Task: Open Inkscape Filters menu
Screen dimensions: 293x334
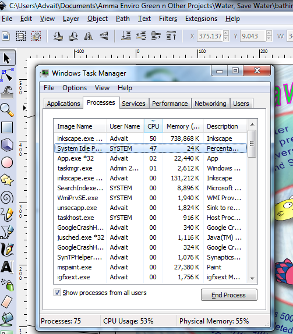Action: coord(168,19)
